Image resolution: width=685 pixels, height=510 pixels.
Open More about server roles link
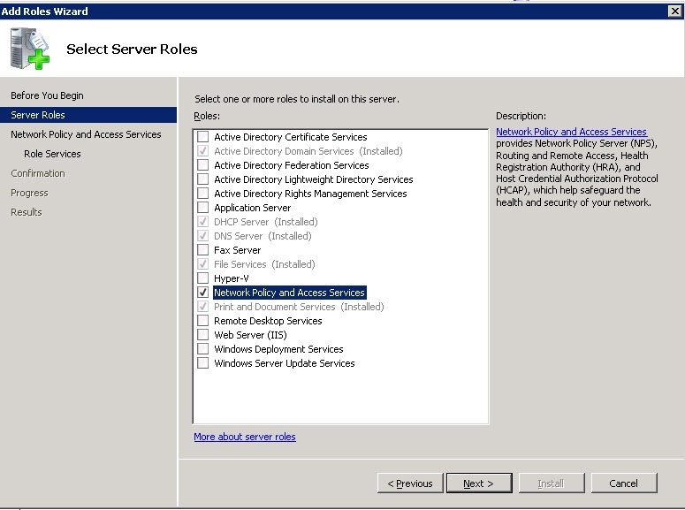click(245, 437)
